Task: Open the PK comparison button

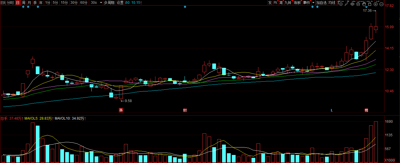Action: click(275, 3)
